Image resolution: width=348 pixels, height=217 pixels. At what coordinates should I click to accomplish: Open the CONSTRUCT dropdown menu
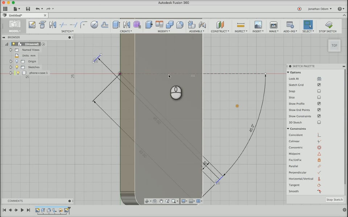pos(220,31)
